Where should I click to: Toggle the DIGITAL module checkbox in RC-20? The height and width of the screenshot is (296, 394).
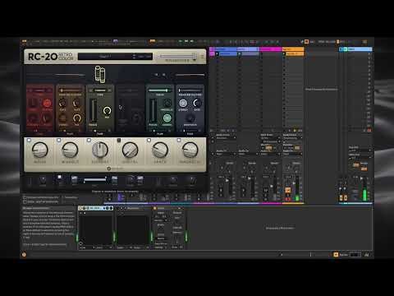[119, 140]
